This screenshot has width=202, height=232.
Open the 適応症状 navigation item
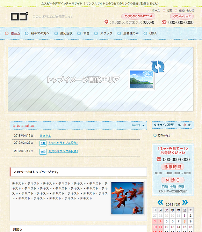[66, 33]
